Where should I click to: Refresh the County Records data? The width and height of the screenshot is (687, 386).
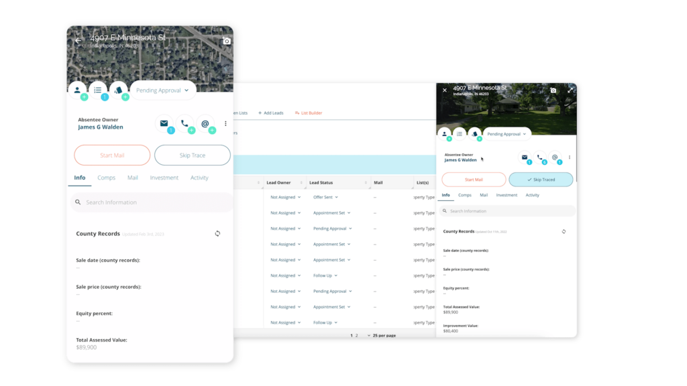(217, 233)
